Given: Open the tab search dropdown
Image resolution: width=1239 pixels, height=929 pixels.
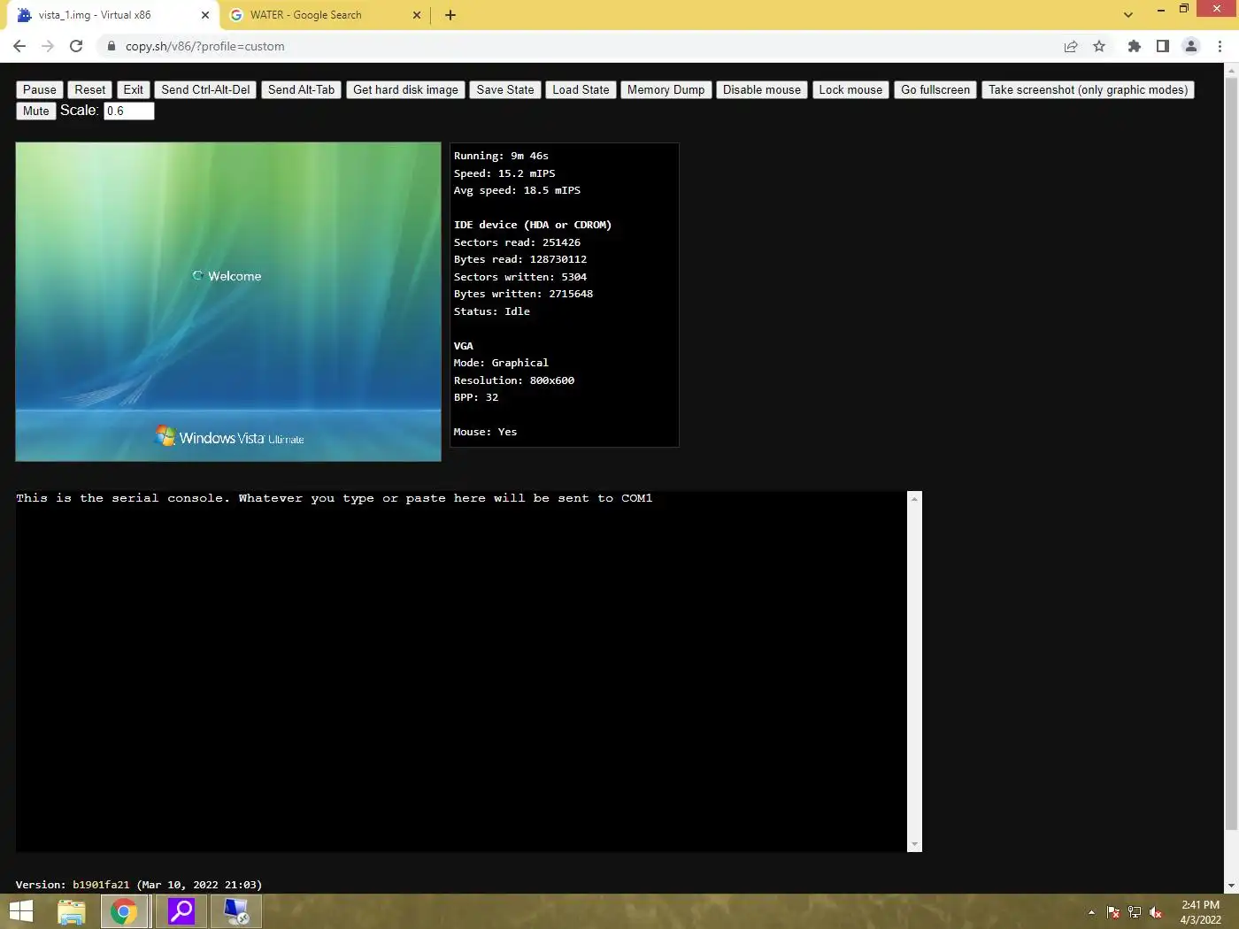Looking at the screenshot, I should 1127,15.
